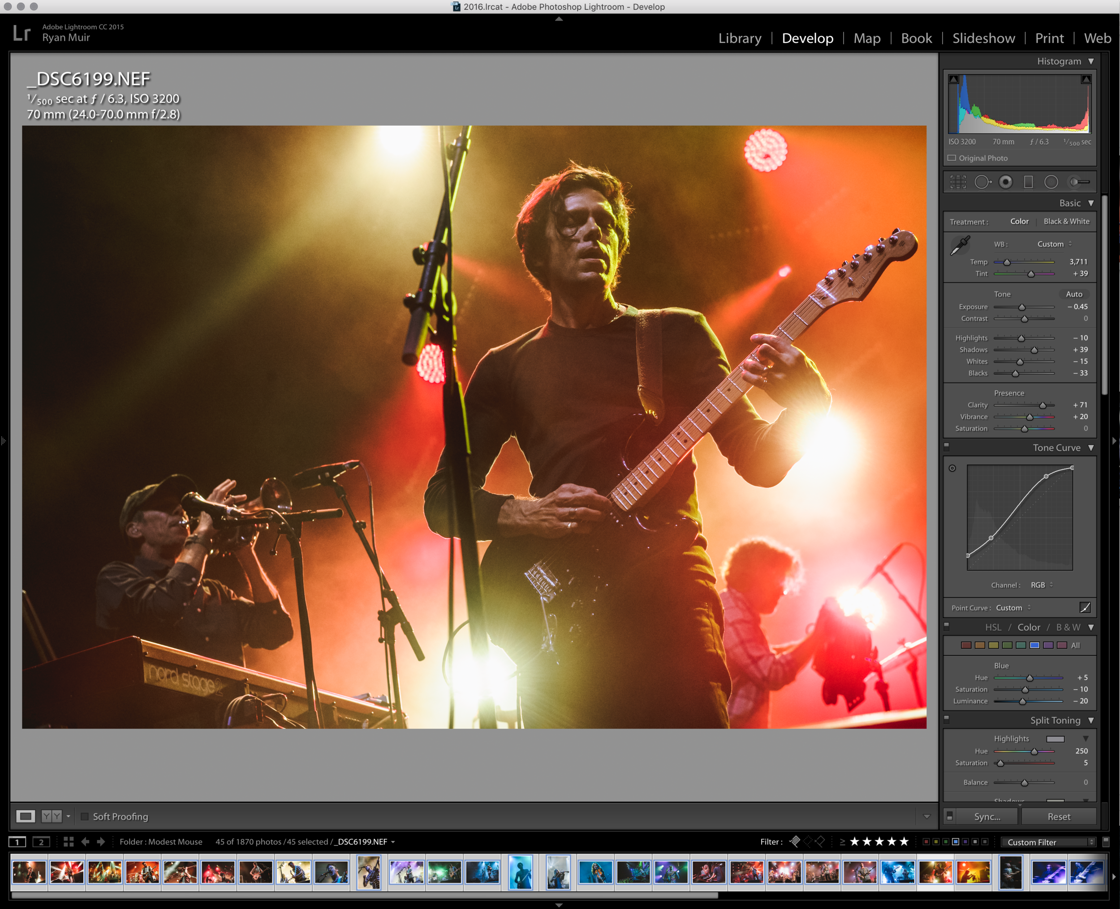1120x909 pixels.
Task: Switch to Loupe view mode
Action: pos(25,816)
